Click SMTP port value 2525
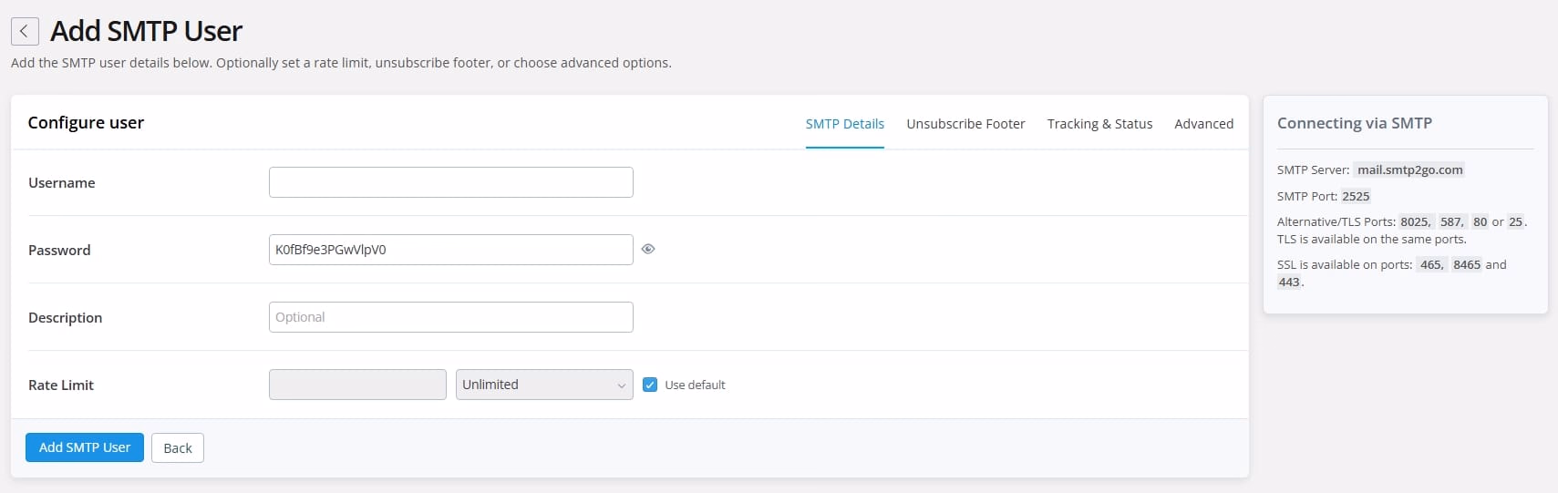 pos(1356,196)
